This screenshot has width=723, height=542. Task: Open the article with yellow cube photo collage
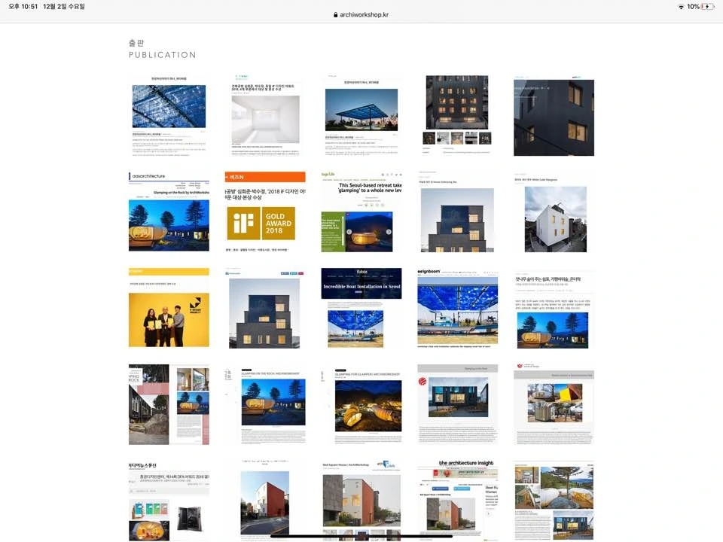(x=554, y=404)
